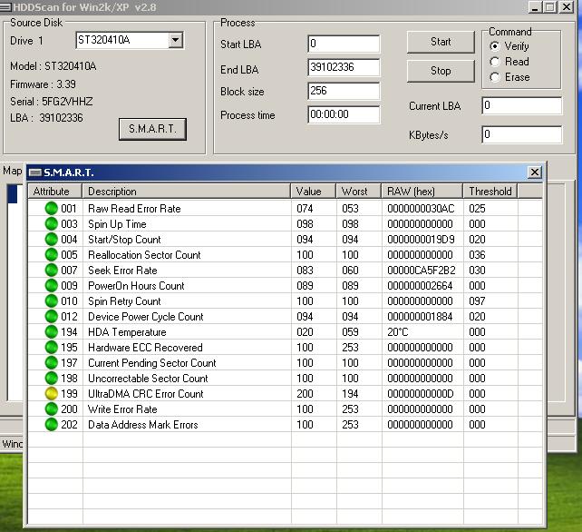The width and height of the screenshot is (582, 532).
Task: Click green icon for Hardware ECC Recovered
Action: pos(52,347)
